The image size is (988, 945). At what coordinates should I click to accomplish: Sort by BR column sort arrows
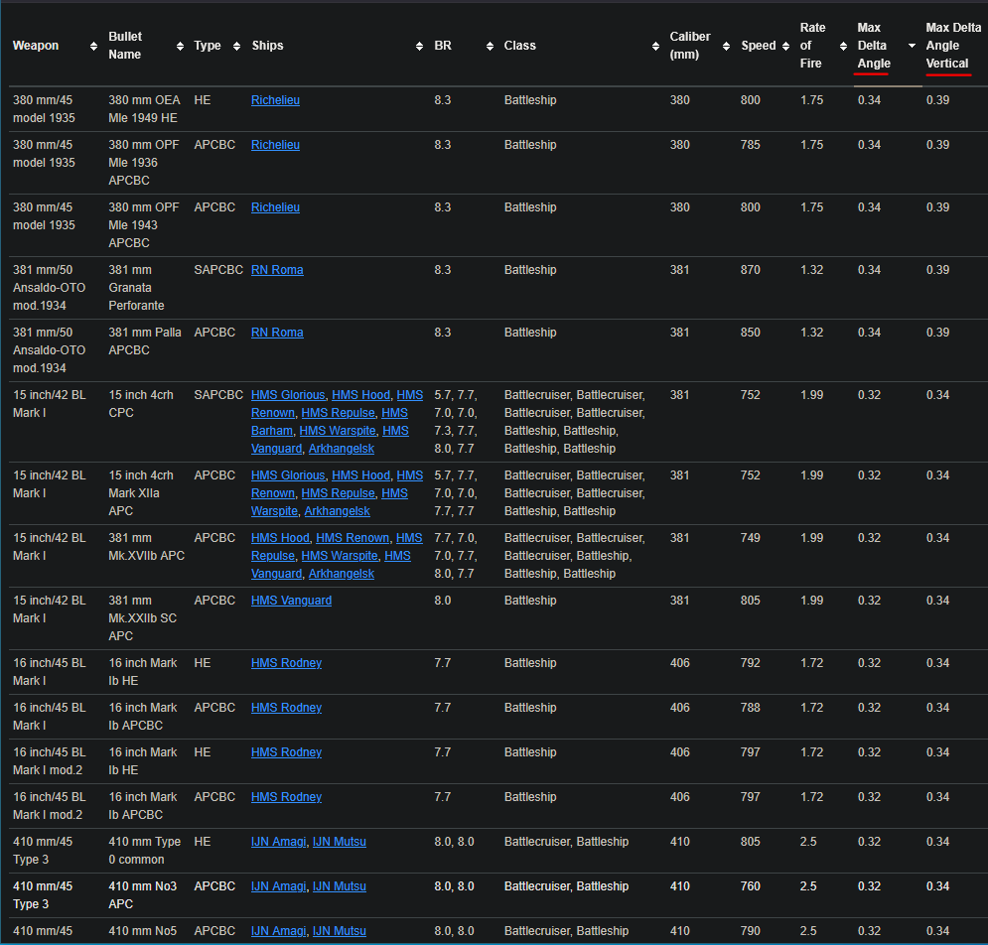491,46
